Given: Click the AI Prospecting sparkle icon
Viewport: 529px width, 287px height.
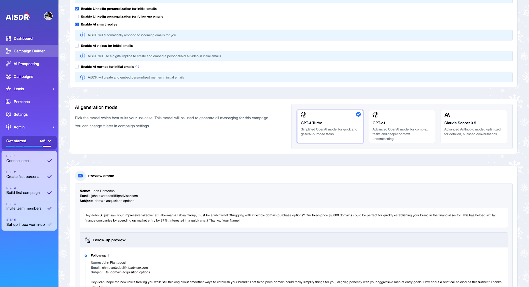Looking at the screenshot, I should pos(8,64).
